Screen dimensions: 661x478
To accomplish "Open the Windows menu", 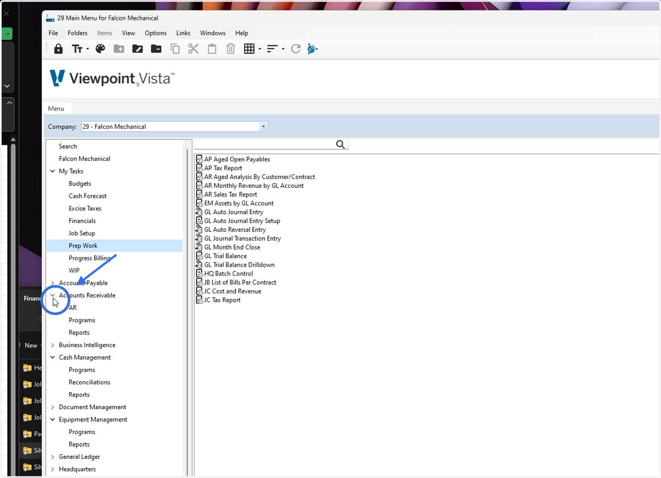I will pos(213,33).
